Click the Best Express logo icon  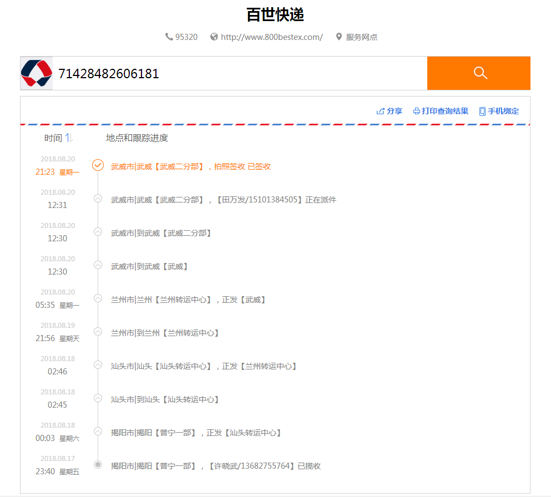(37, 73)
